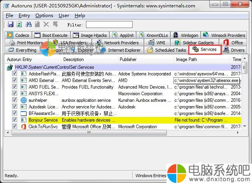Sort by Image Path column header
Viewport: 252px width, 183px height.
[x=202, y=59]
